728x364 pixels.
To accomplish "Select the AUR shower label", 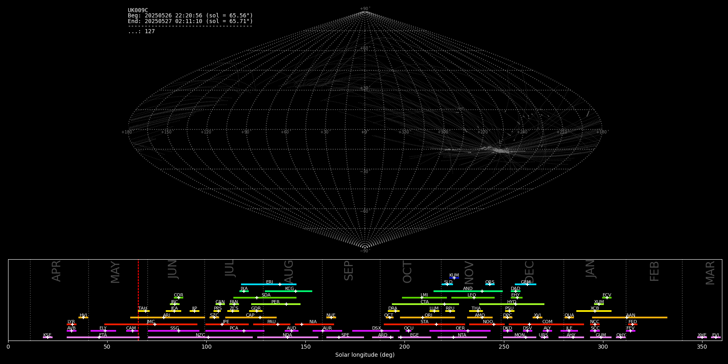I will (x=327, y=328).
